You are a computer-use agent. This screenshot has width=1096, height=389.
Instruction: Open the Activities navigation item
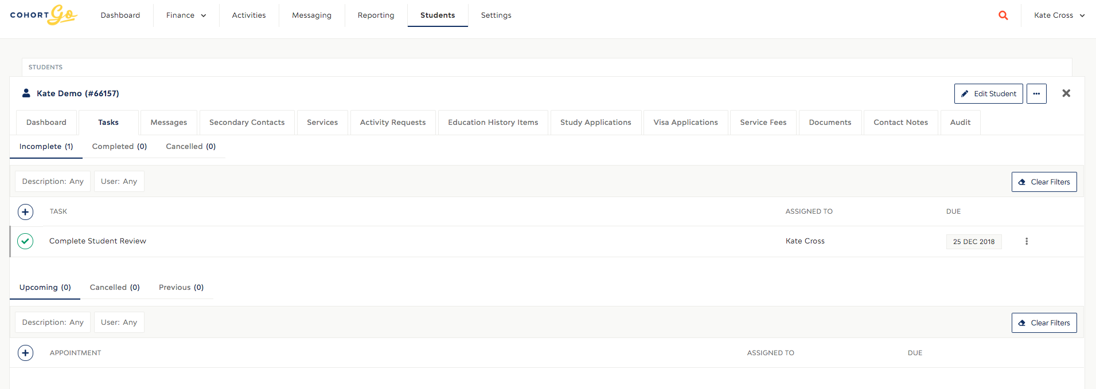tap(249, 15)
